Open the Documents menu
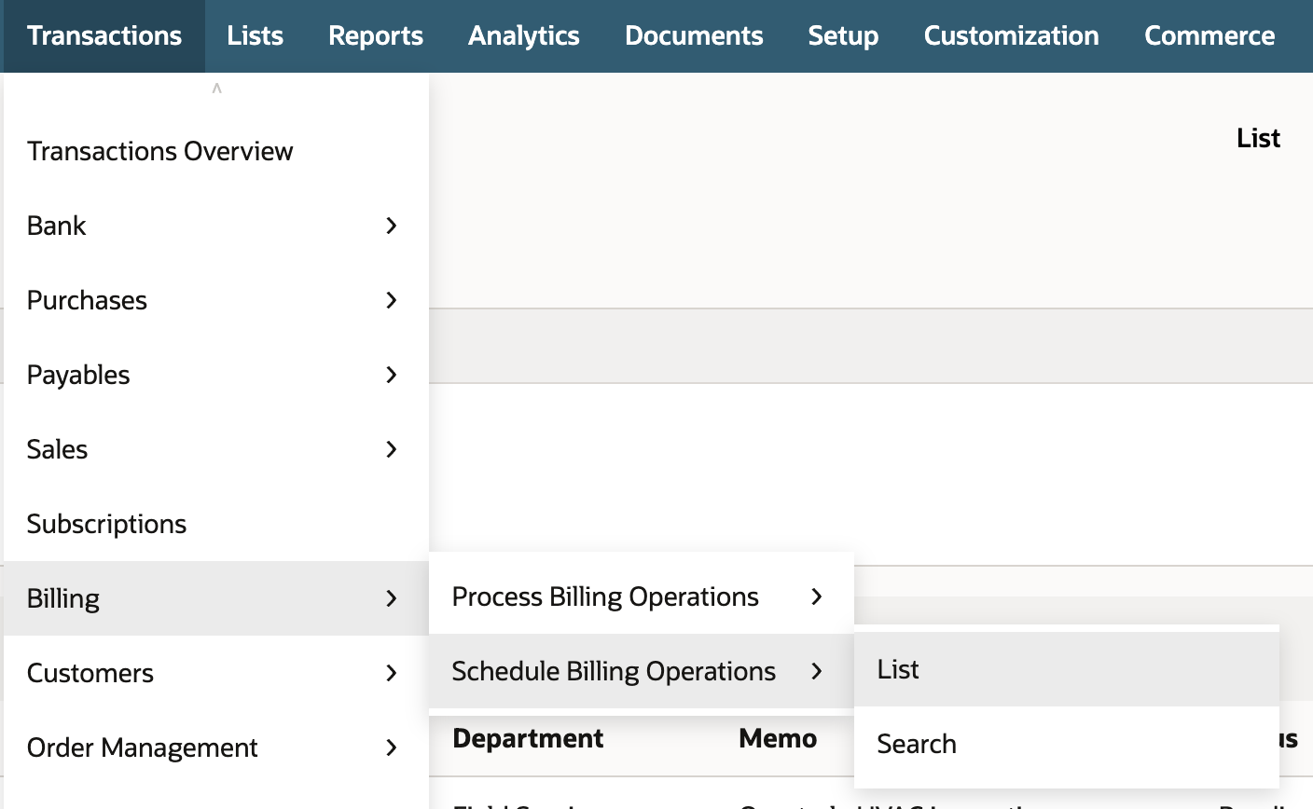 click(x=694, y=35)
